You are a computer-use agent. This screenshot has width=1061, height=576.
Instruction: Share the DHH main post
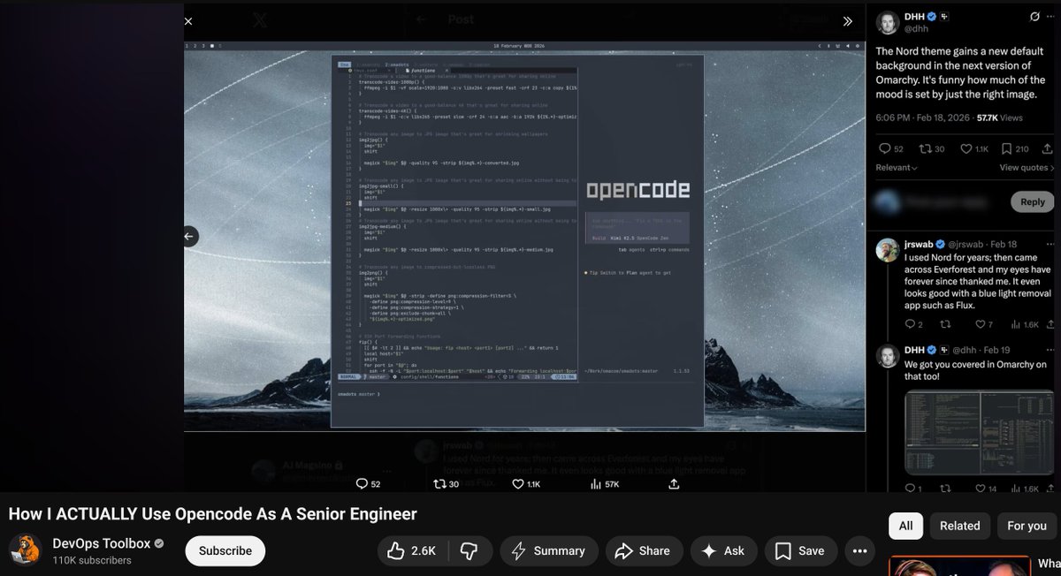click(1048, 149)
